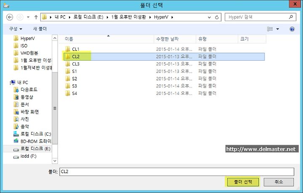Select the iodd (F:) drive

[x=25, y=156]
